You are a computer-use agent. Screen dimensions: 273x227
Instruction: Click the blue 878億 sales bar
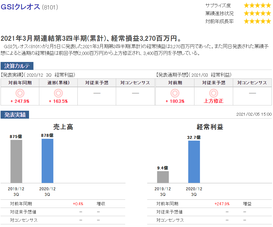[48, 161]
